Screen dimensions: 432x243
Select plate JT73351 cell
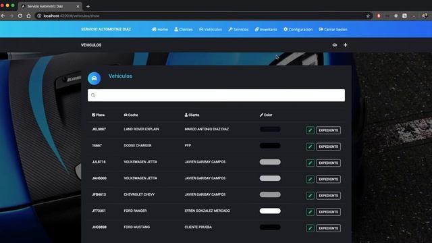pos(99,211)
